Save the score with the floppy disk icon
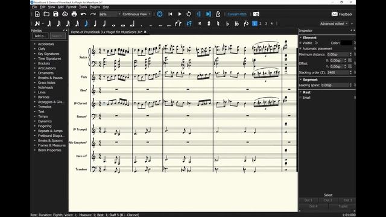Screen dimensions: 386x217 tap(55, 14)
